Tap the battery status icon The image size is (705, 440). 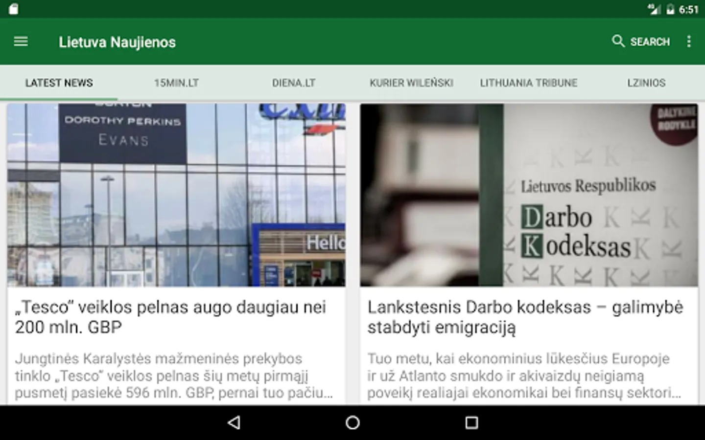coord(670,9)
